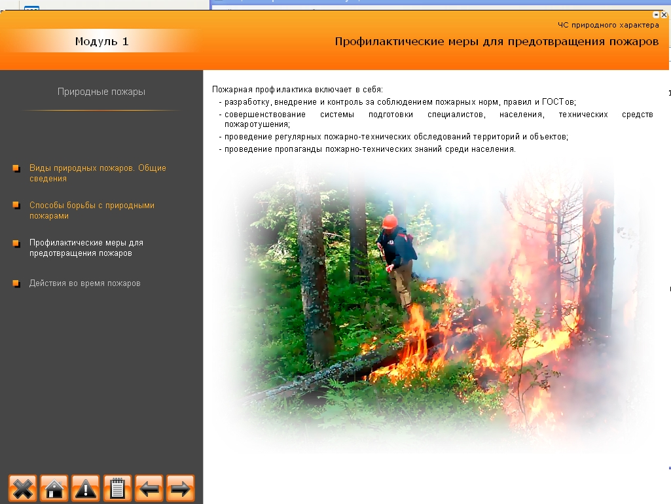Screen dimensions: 671x504
Task: Click bullet beside 'Действия во время пожаров'
Action: click(x=16, y=284)
